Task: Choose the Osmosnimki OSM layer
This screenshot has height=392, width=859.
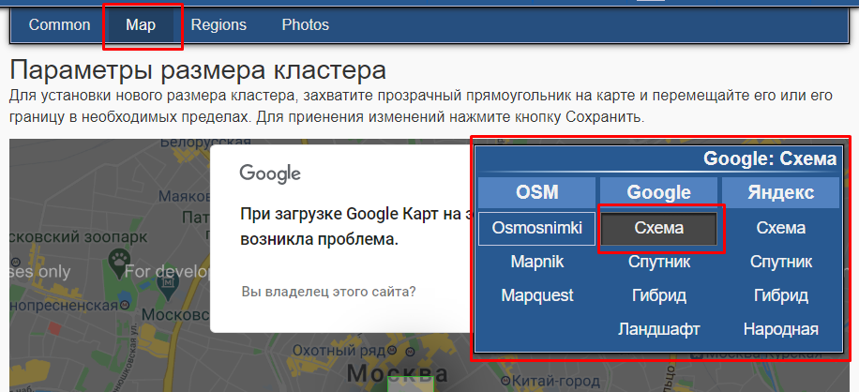Action: (536, 228)
